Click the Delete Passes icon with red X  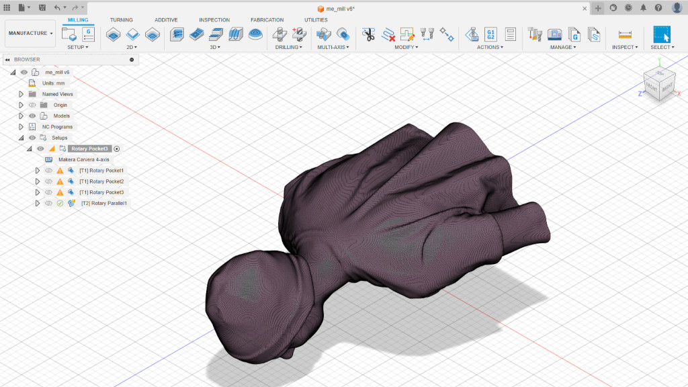pyautogui.click(x=388, y=34)
